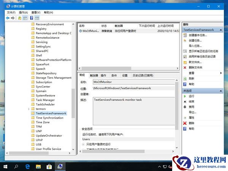This screenshot has width=228, height=171.
Task: Click 显示所有正在运行的任务 icon
Action: click(185, 51)
